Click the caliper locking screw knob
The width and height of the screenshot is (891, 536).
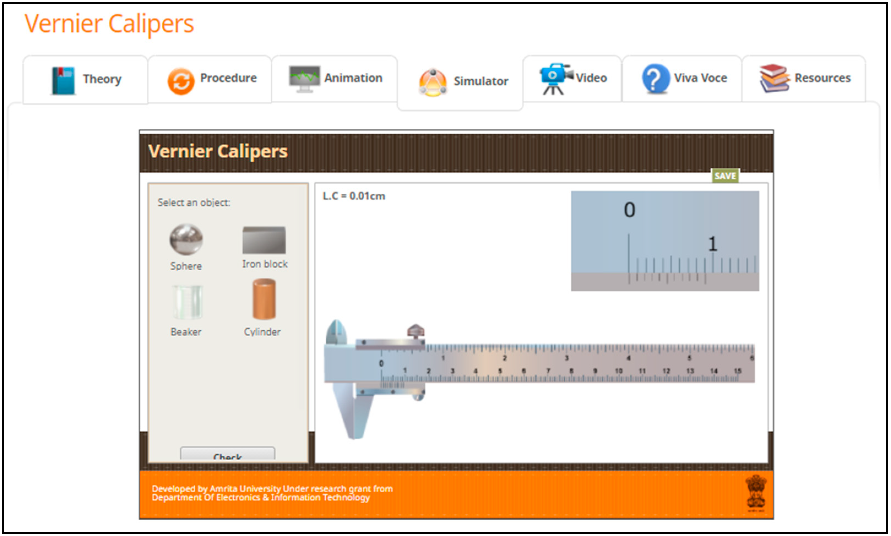tap(416, 332)
